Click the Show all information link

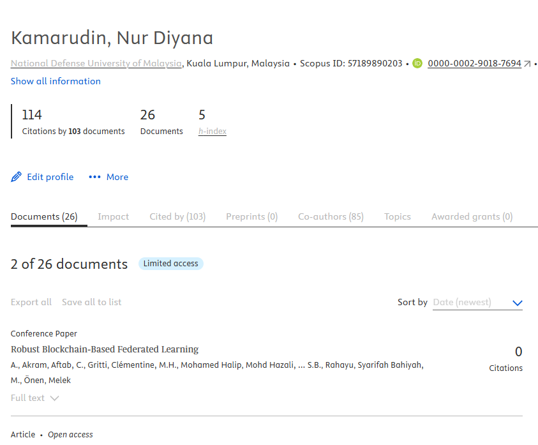(x=55, y=81)
